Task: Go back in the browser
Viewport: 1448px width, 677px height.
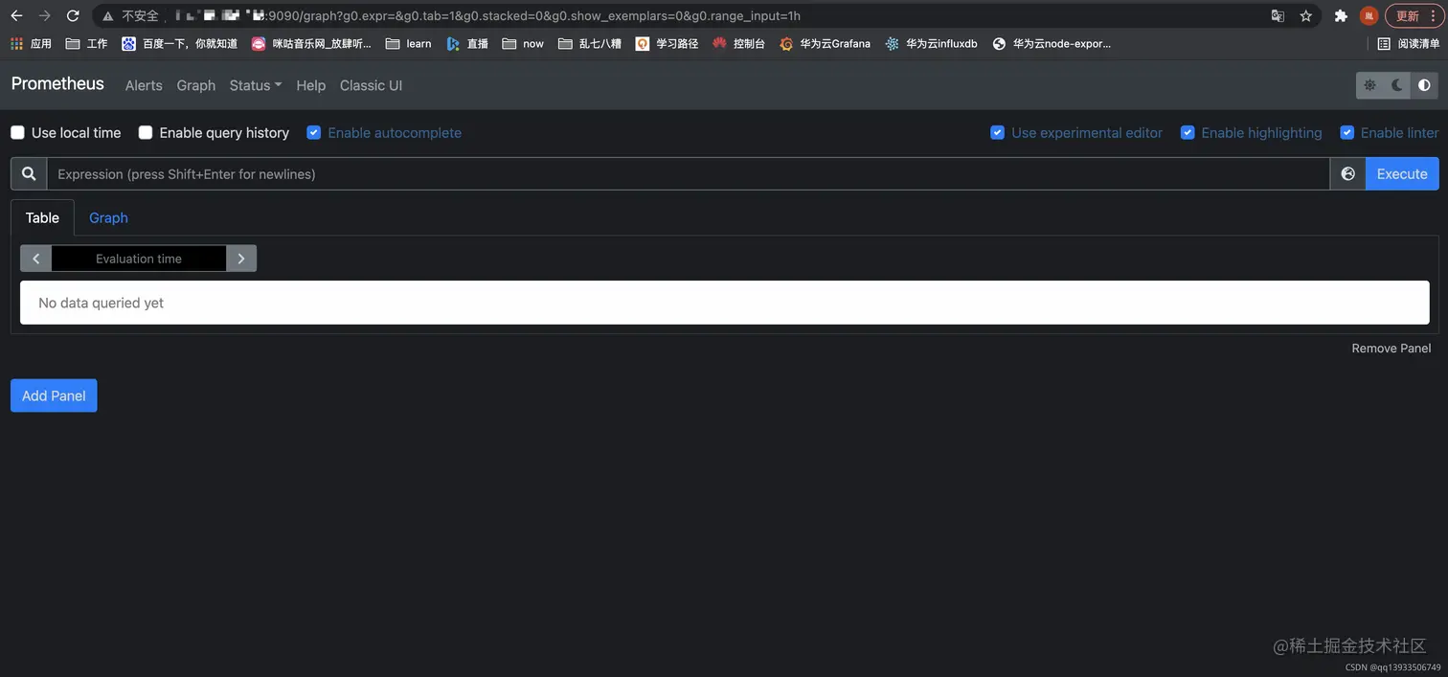Action: pyautogui.click(x=16, y=16)
